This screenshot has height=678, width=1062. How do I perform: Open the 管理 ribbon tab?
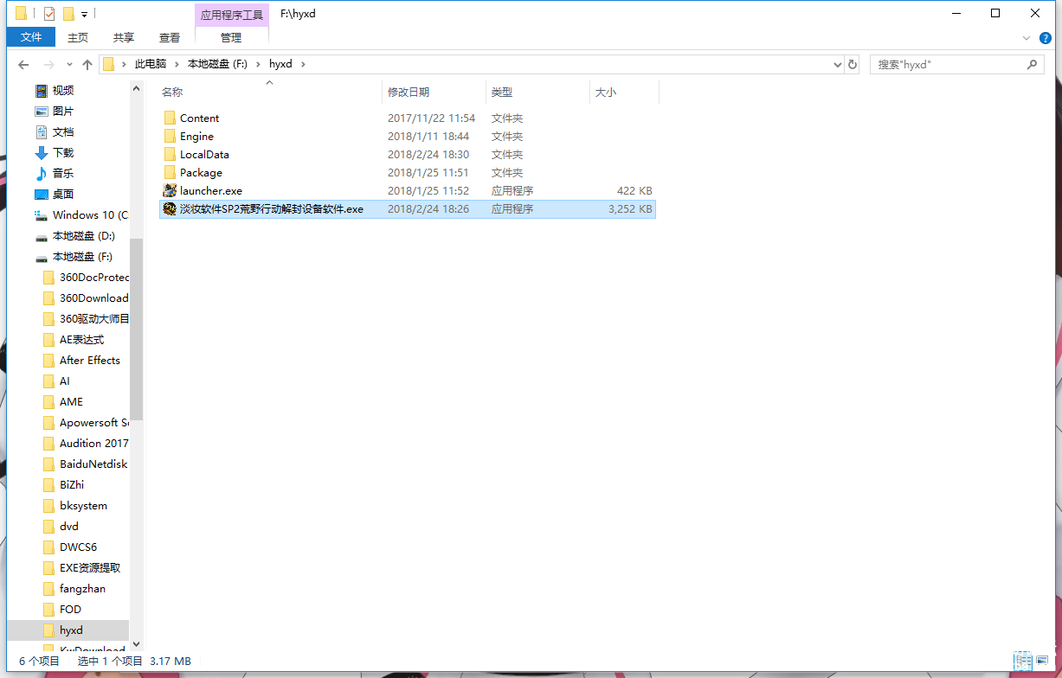pos(231,37)
